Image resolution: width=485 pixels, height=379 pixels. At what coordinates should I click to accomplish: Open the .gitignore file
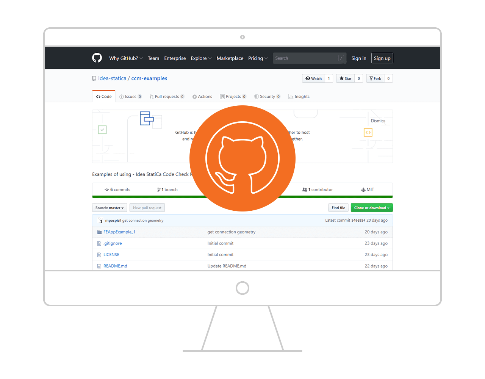coord(113,243)
